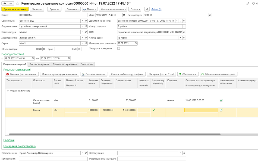The height and width of the screenshot is (162, 258).
Task: Open Номенклатура dropdown list
Action: point(82,32)
